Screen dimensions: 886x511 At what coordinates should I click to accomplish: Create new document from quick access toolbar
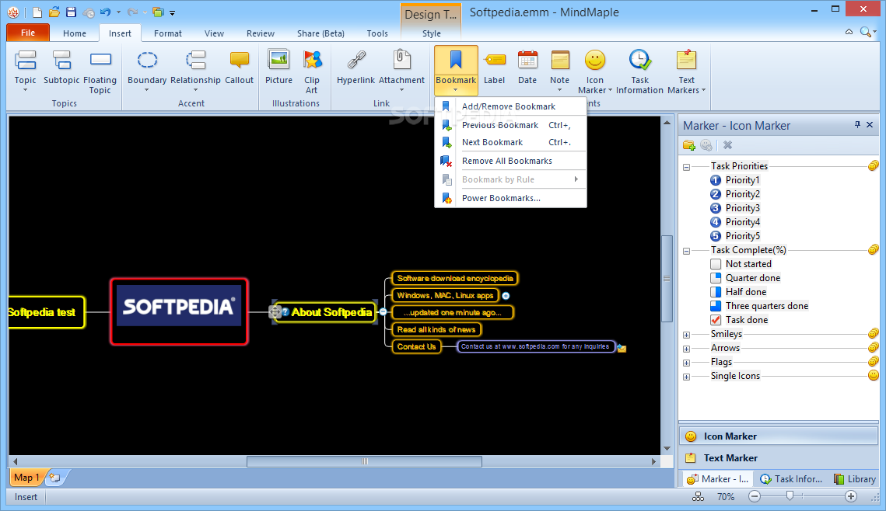pos(37,12)
